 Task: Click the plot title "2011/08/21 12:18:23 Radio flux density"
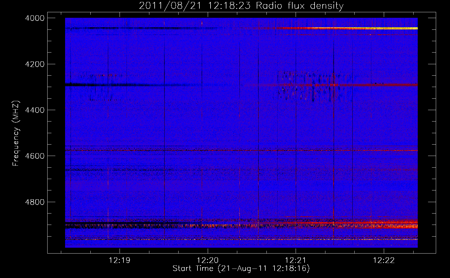click(241, 6)
